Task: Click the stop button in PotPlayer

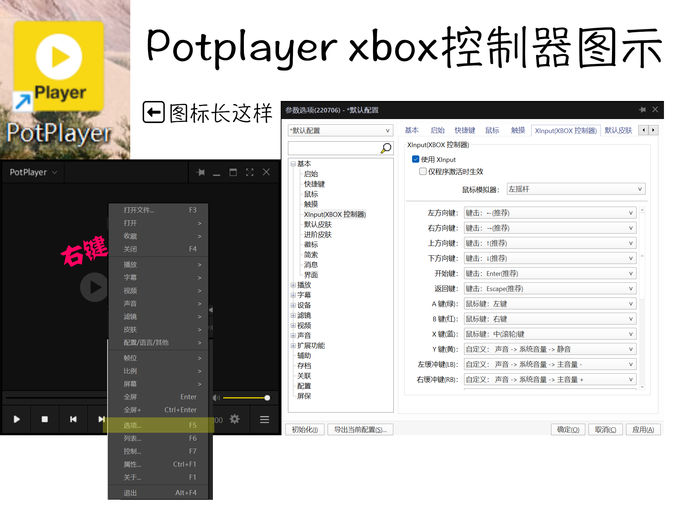Action: pyautogui.click(x=45, y=419)
